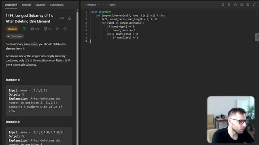259x145 pixels.
Task: Click the side panel tab on right edge
Action: 257,37
